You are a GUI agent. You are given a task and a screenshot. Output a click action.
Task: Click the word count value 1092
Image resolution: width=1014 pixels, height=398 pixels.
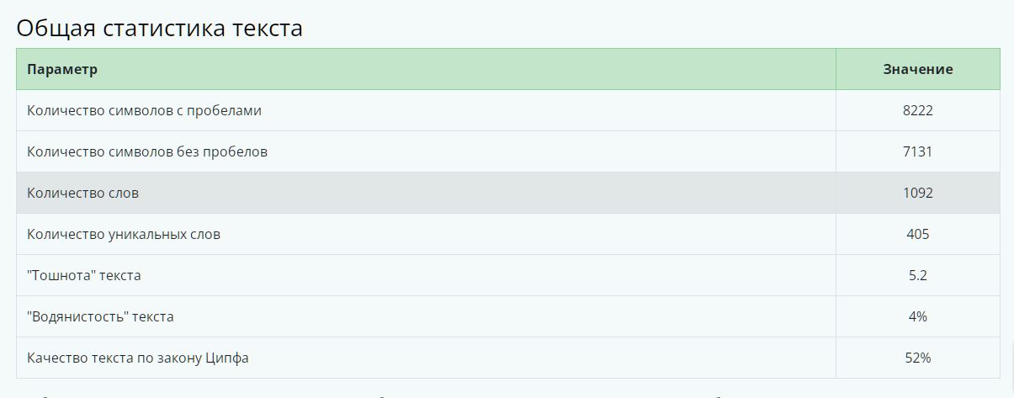[x=917, y=193]
